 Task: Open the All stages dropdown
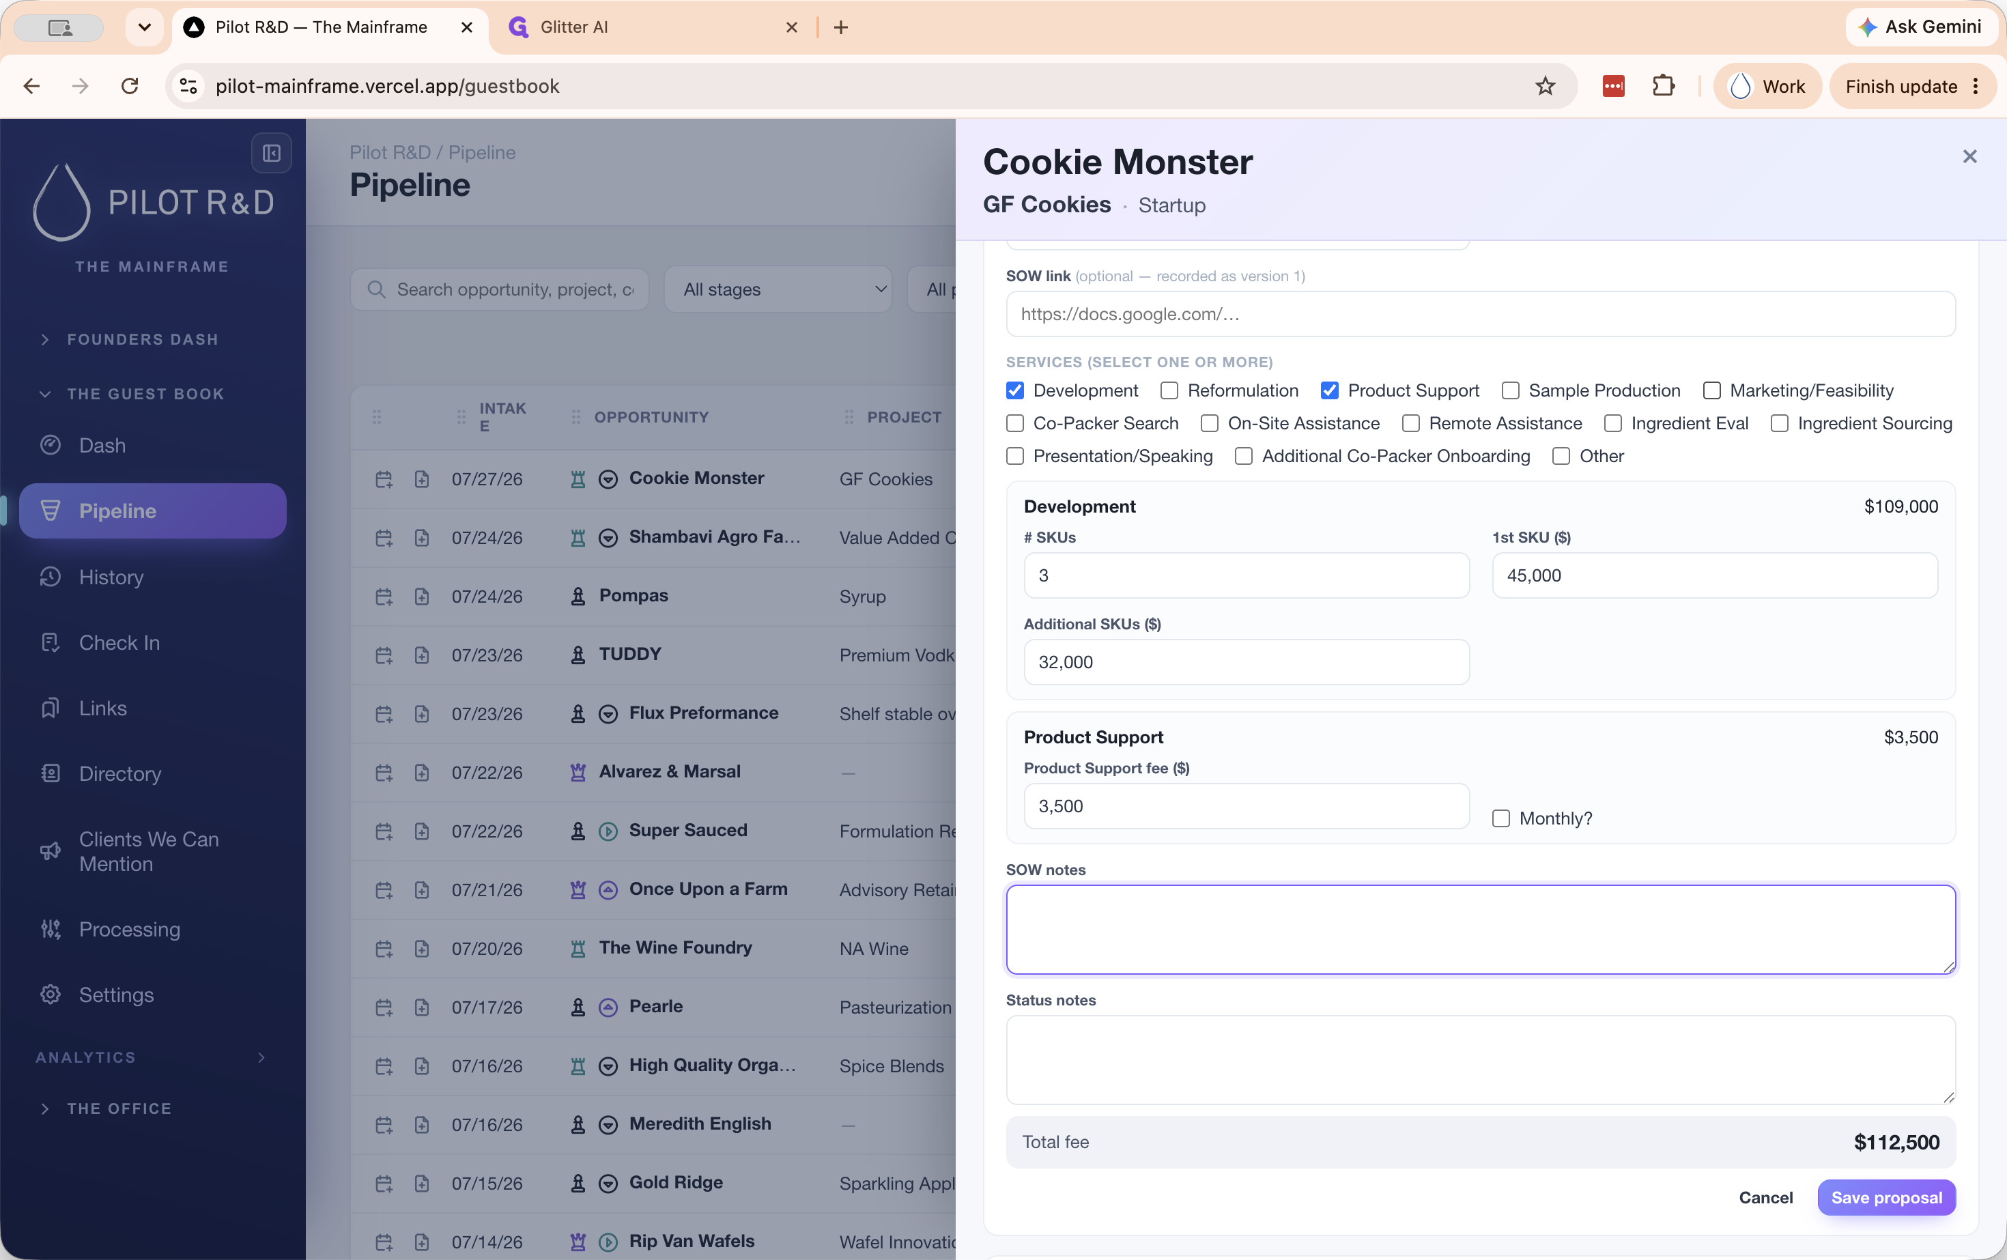click(x=778, y=289)
